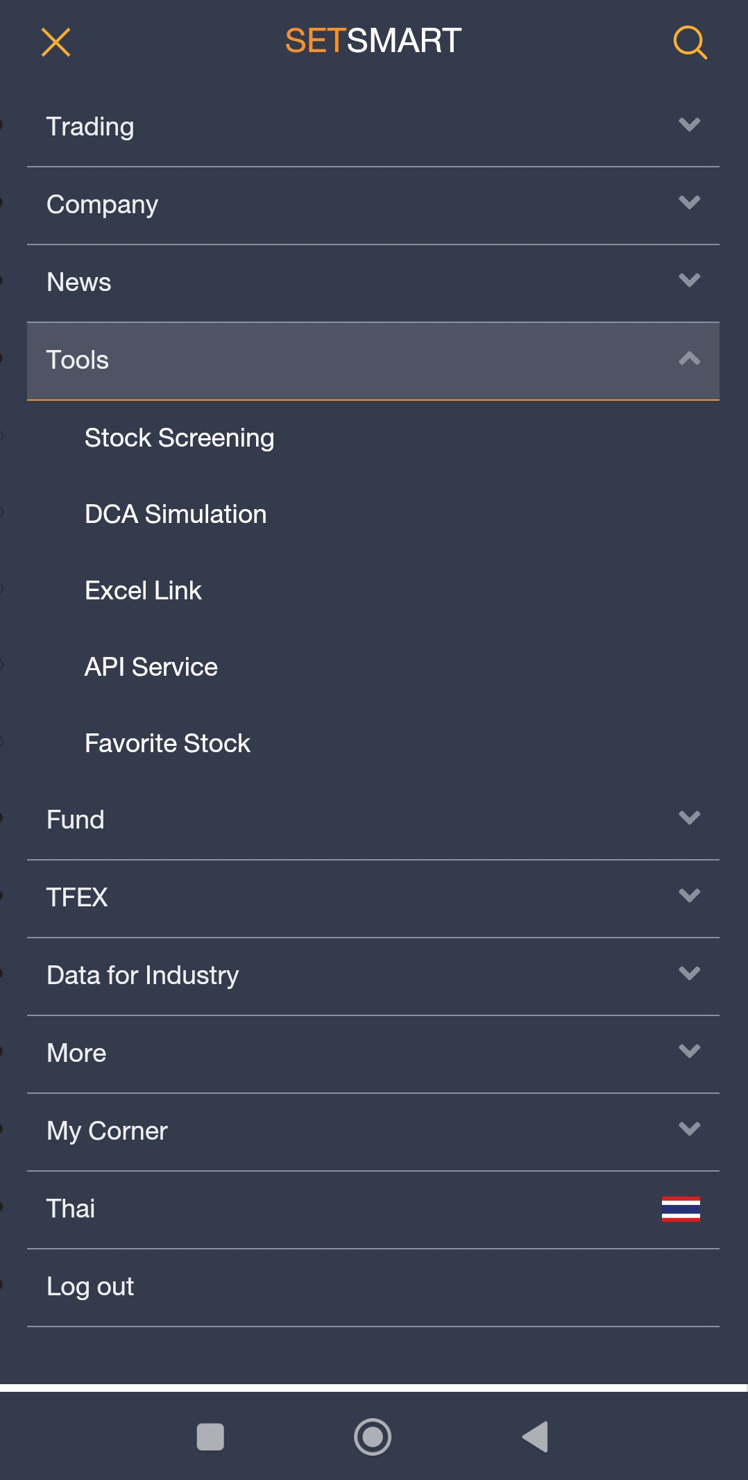Tap the SETSMART logo

(x=373, y=41)
